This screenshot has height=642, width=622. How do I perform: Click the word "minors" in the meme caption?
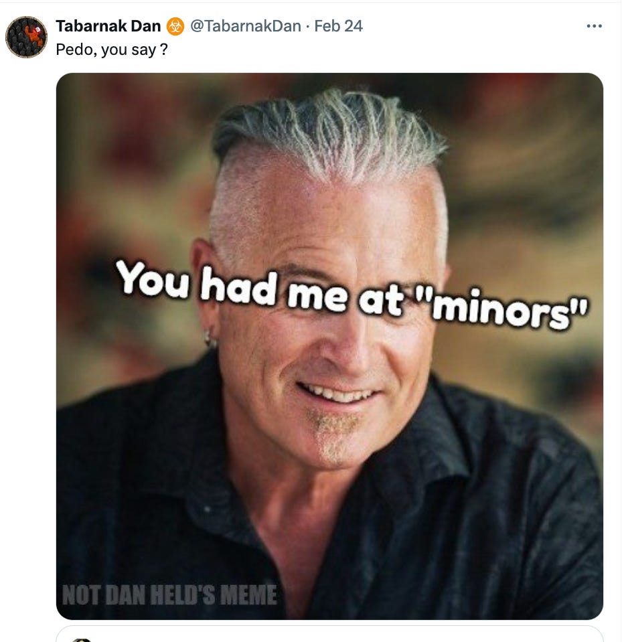506,309
